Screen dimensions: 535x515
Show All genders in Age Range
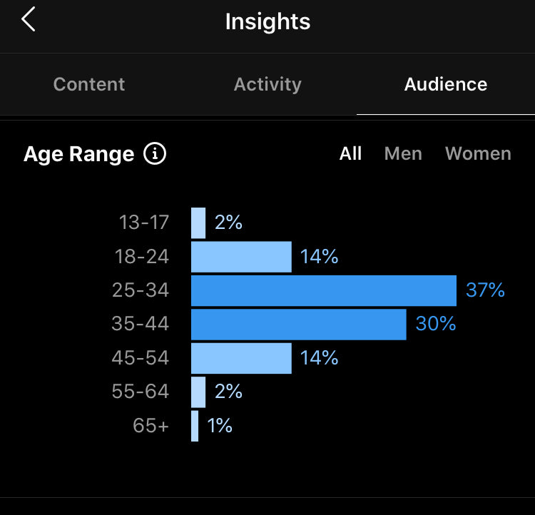(x=350, y=153)
